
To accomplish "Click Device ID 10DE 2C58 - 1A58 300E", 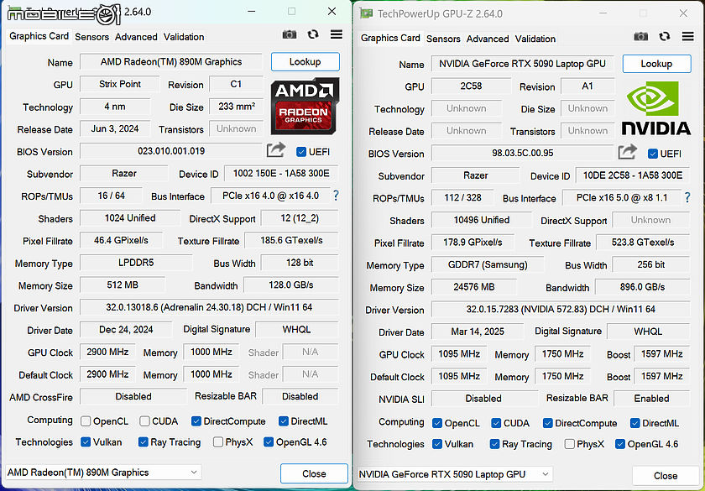I will 633,175.
